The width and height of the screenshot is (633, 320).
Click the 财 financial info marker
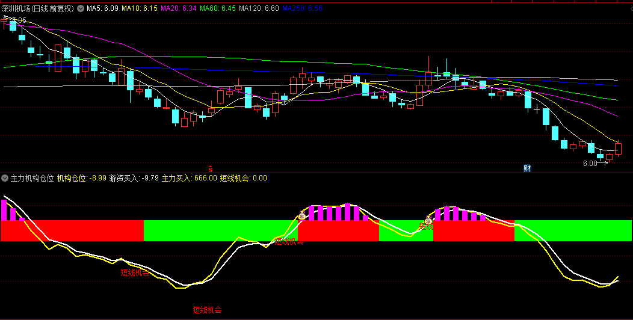[527, 168]
